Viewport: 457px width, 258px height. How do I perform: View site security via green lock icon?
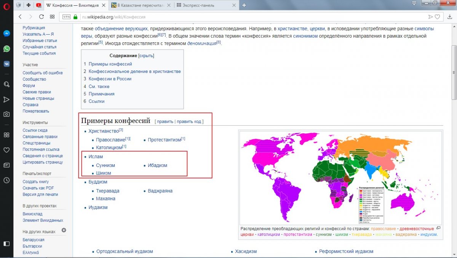(x=75, y=17)
